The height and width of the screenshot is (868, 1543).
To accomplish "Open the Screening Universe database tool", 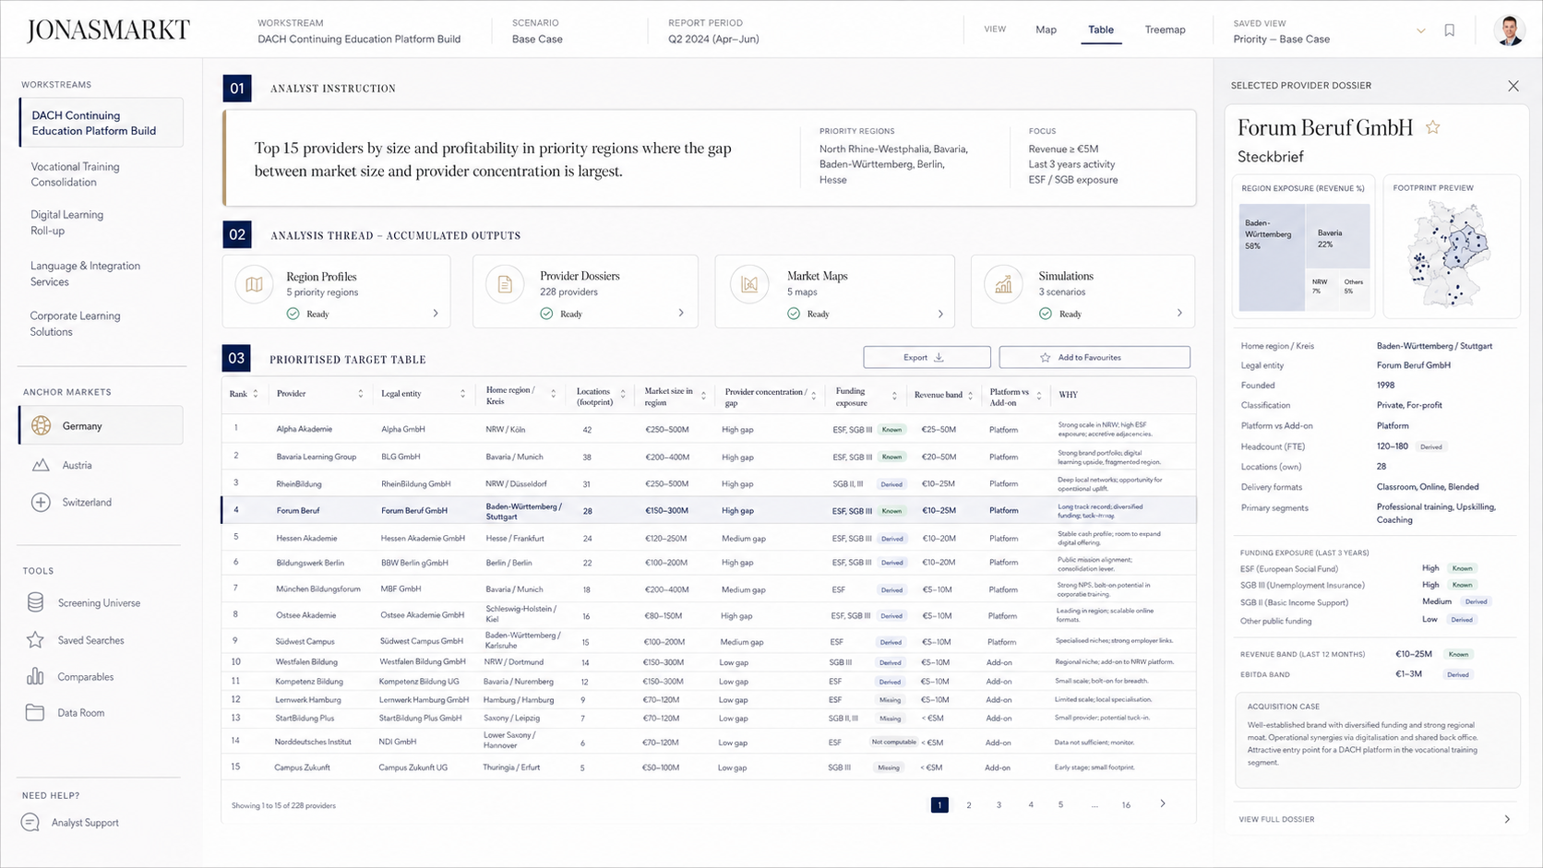I will (35, 602).
